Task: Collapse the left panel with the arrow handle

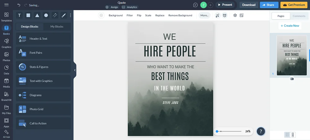Action: pos(75,70)
